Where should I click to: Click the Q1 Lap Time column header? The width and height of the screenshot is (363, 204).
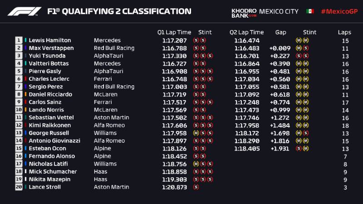click(175, 32)
